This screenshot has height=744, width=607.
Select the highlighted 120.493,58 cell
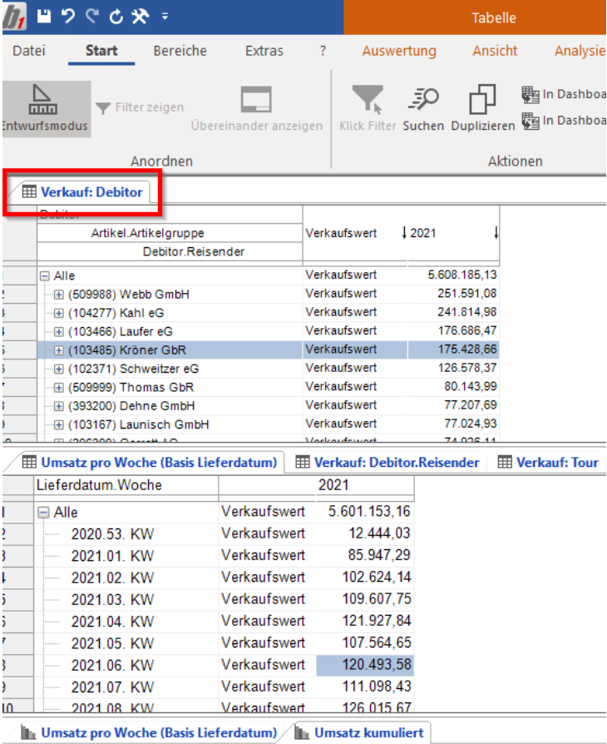365,665
